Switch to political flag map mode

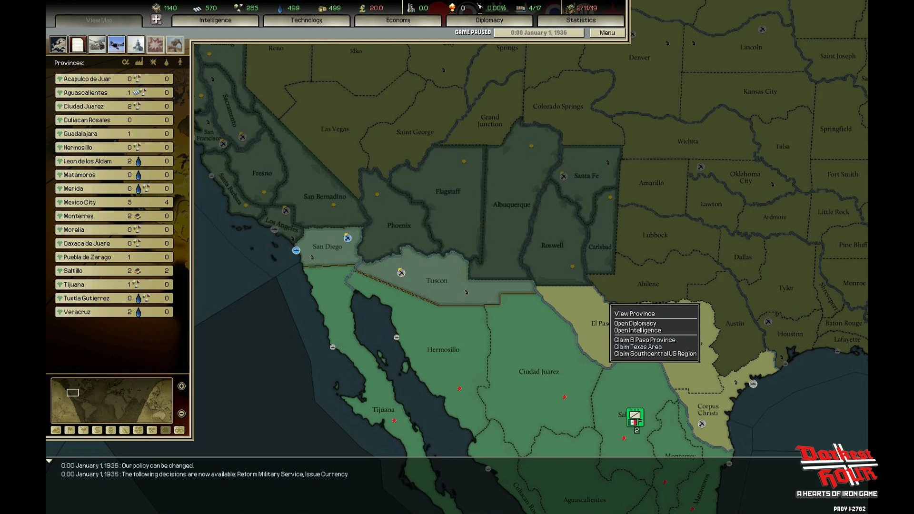tap(70, 430)
